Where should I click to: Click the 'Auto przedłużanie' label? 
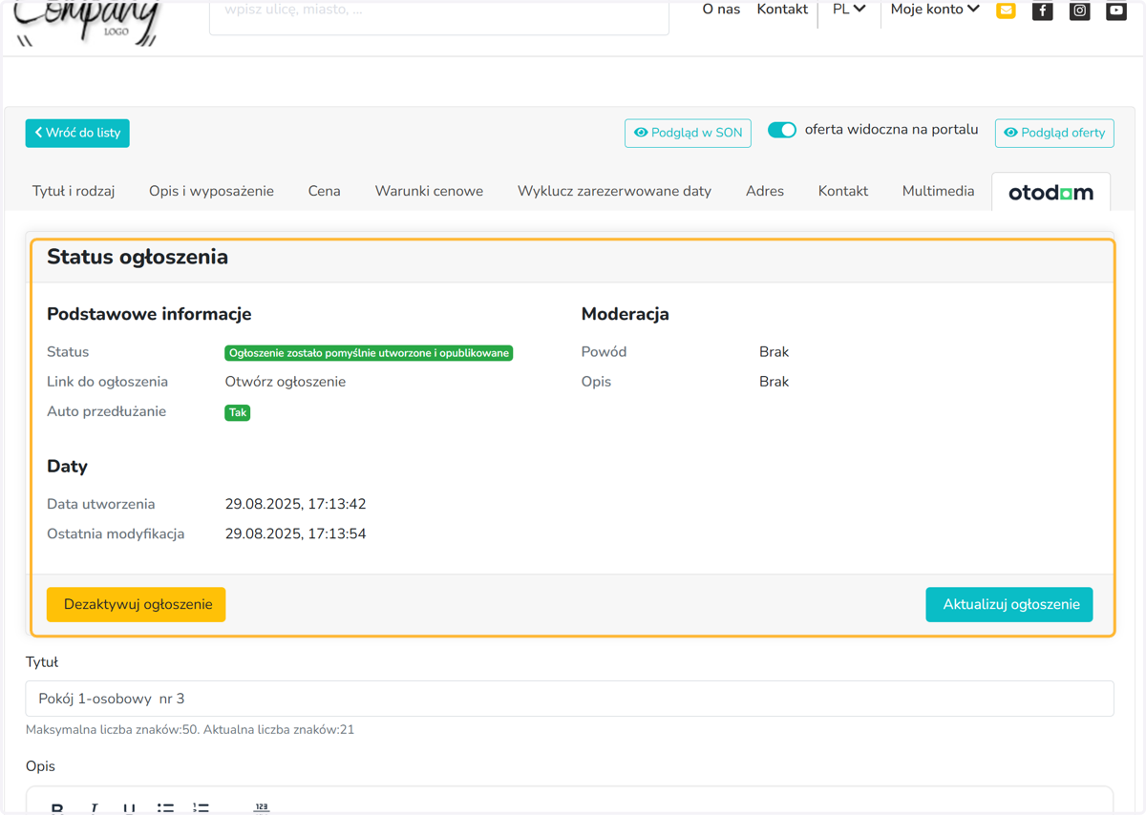tap(107, 411)
